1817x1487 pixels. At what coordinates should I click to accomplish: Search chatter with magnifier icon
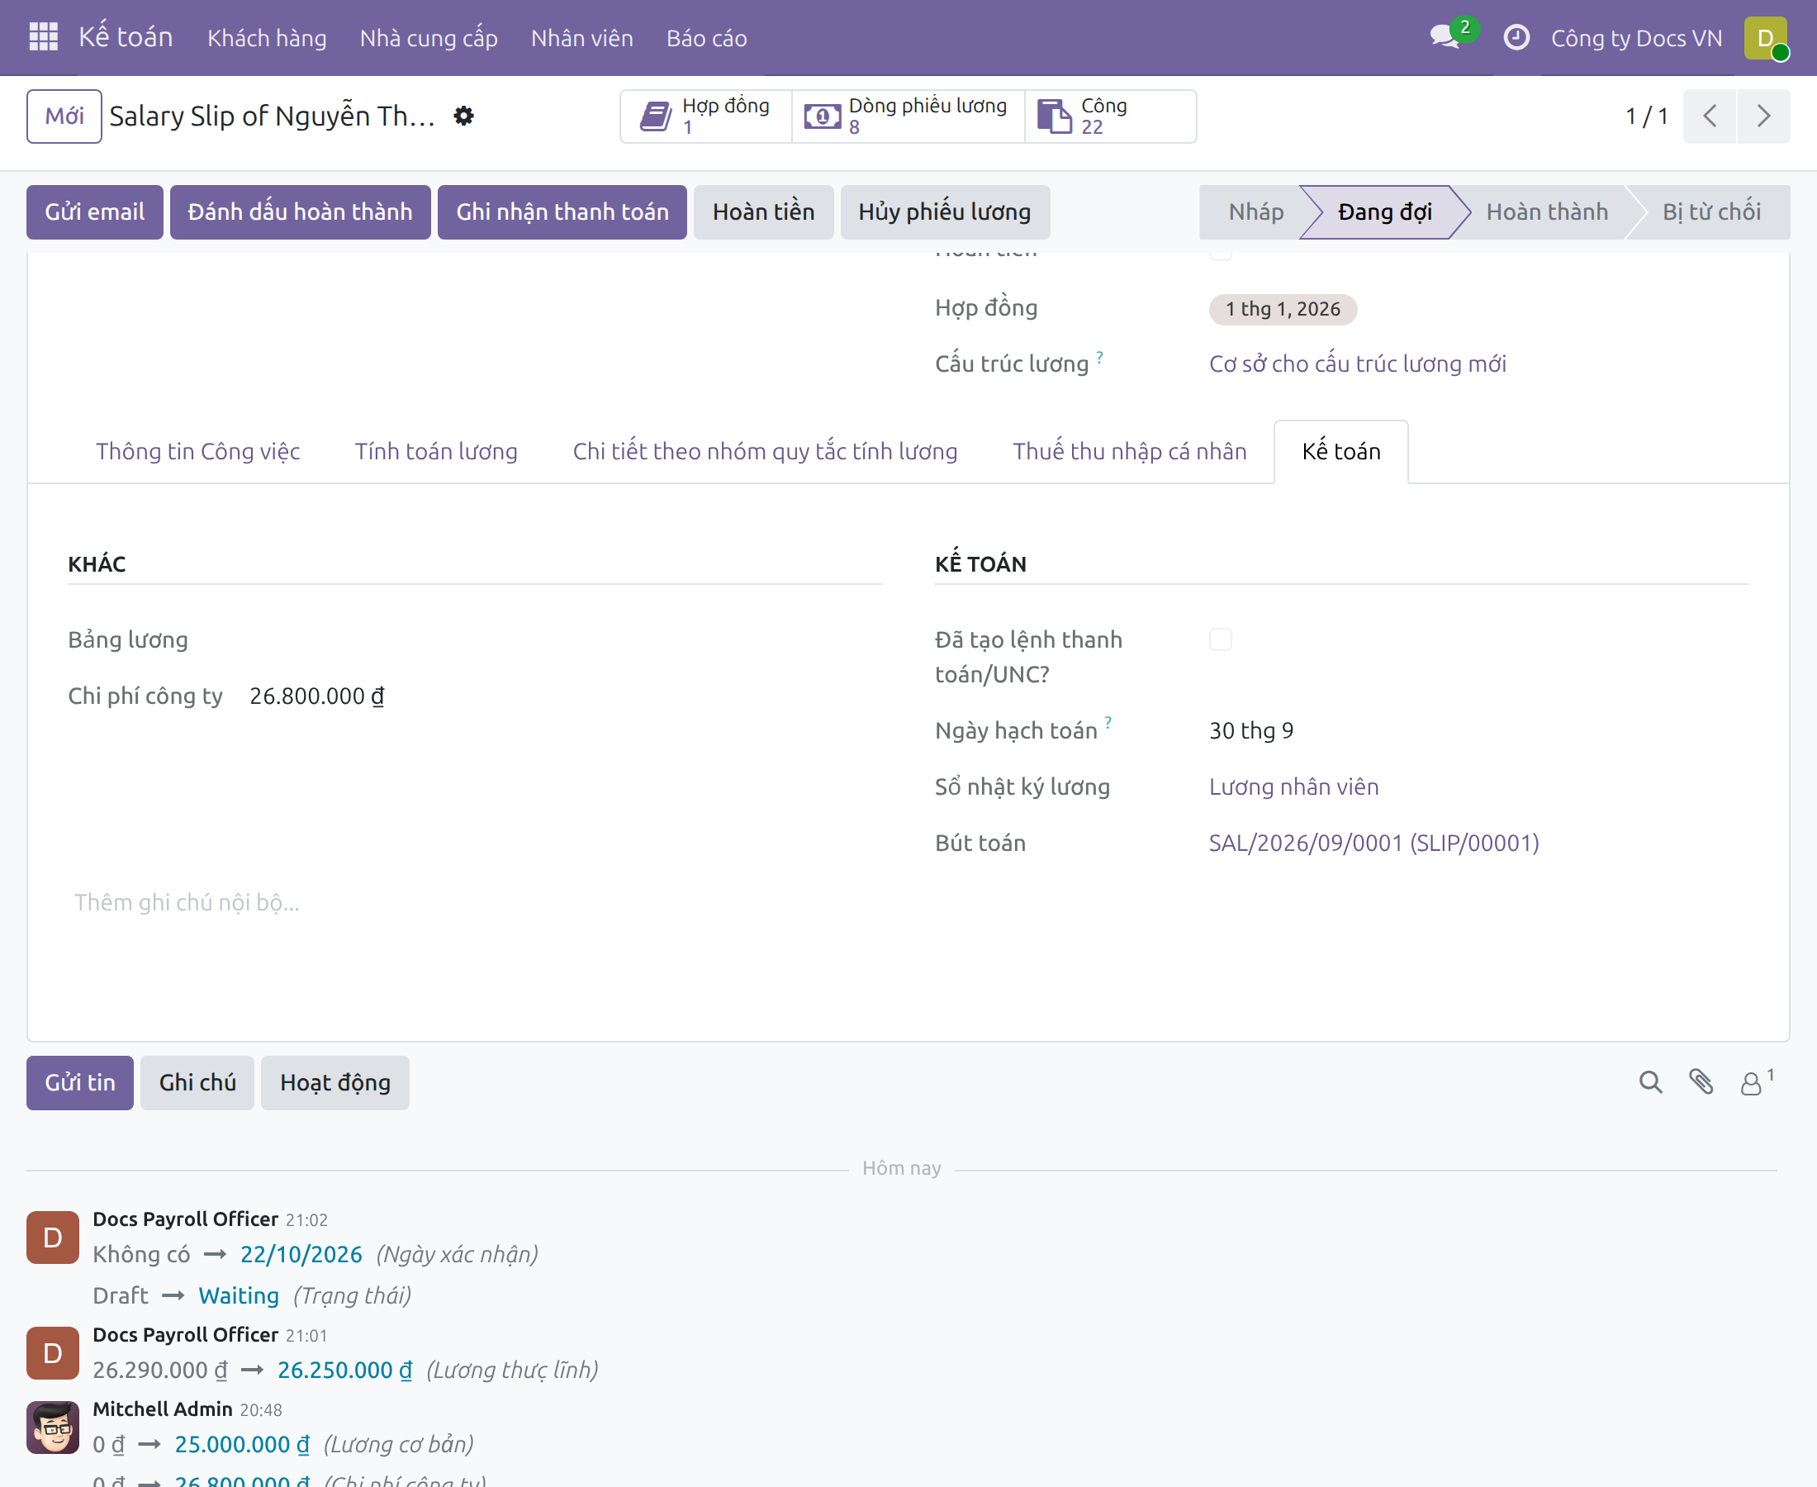pyautogui.click(x=1650, y=1082)
